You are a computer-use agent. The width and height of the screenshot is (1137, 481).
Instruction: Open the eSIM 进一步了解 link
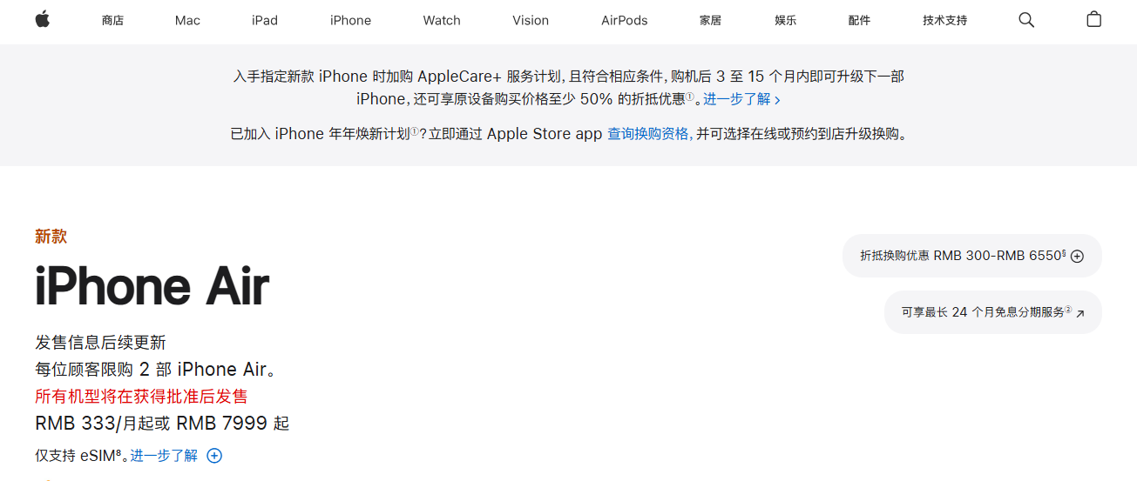(164, 456)
